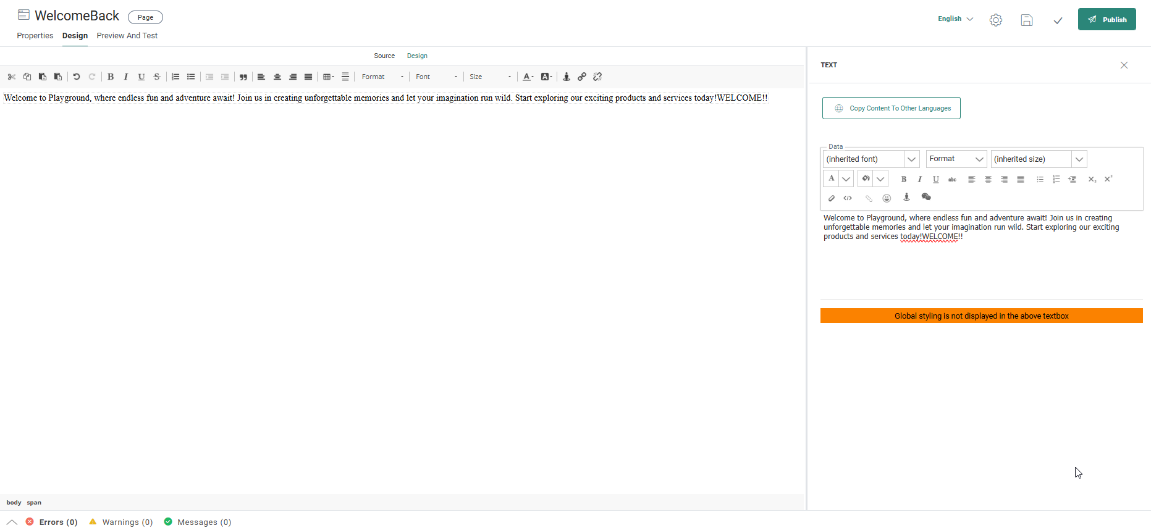Click the superscript icon in Text panel
Viewport: 1151px width, 528px height.
point(1108,179)
